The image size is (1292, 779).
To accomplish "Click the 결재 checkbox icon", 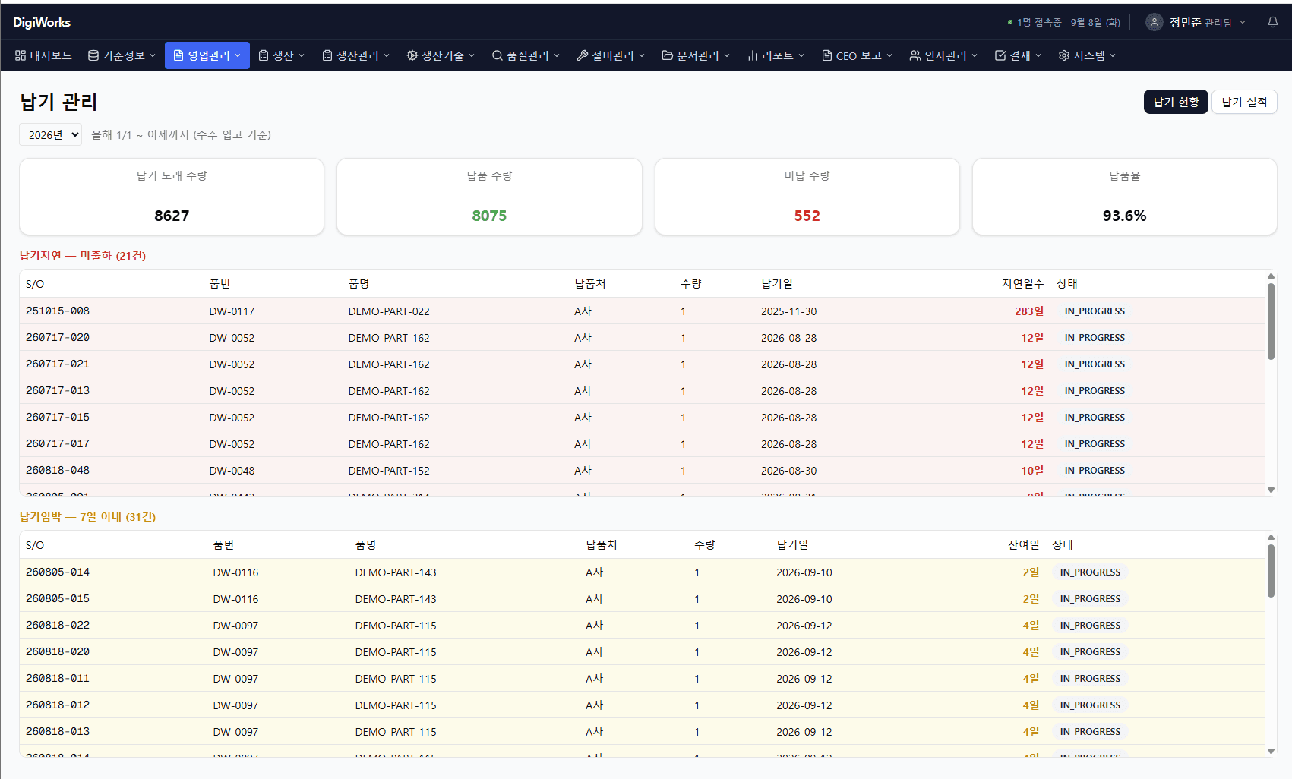I will pyautogui.click(x=1000, y=55).
